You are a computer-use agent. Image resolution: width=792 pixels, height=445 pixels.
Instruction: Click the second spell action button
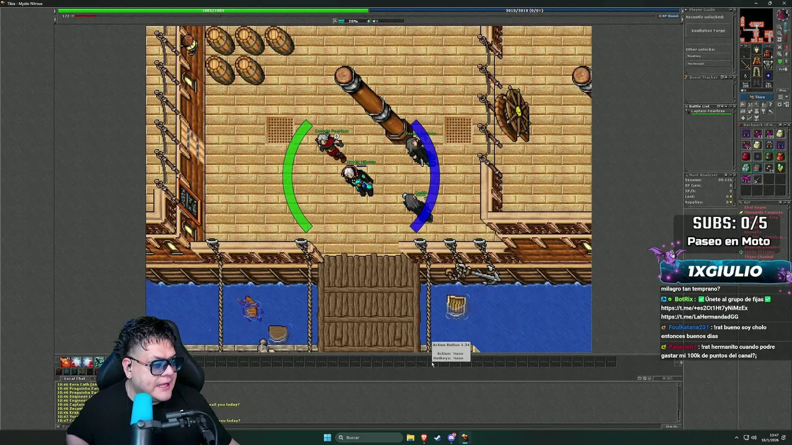tap(77, 362)
